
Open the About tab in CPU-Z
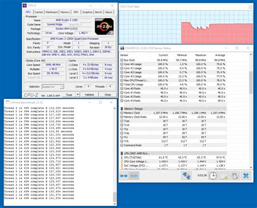pos(109,12)
